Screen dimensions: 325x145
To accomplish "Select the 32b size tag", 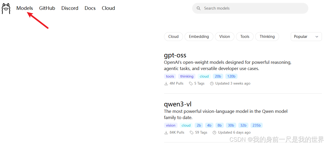I will pos(243,125).
